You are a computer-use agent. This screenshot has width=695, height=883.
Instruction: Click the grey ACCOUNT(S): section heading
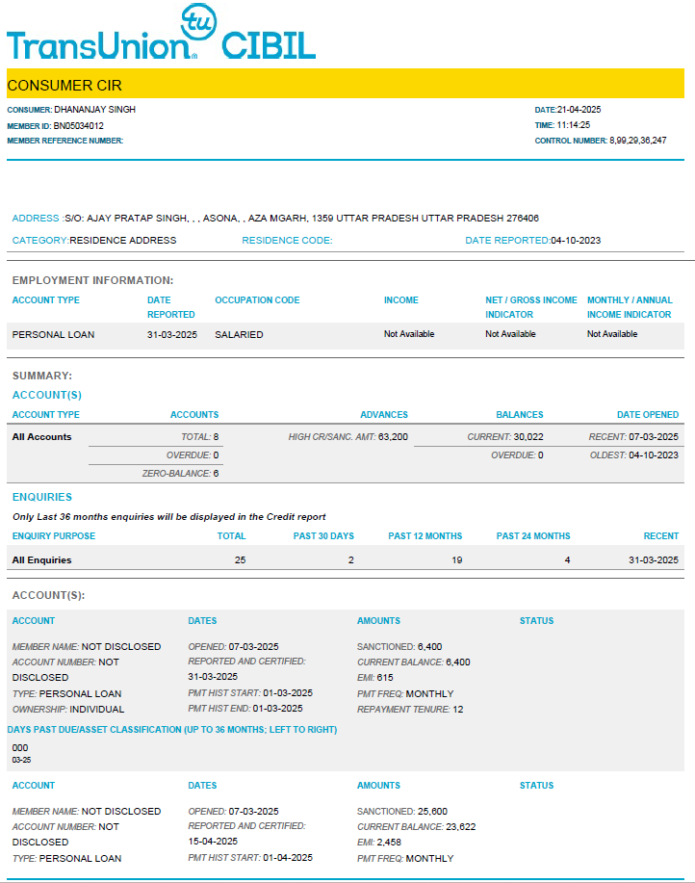point(48,596)
